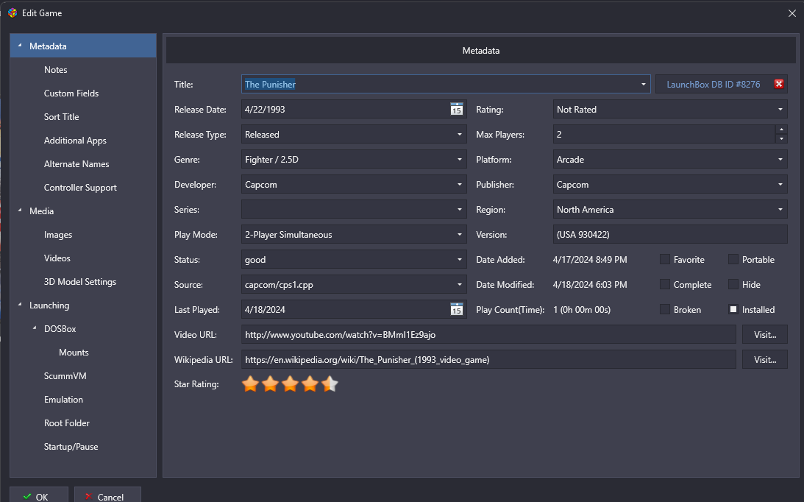The height and width of the screenshot is (502, 804).
Task: Set star rating to three stars
Action: pos(291,384)
